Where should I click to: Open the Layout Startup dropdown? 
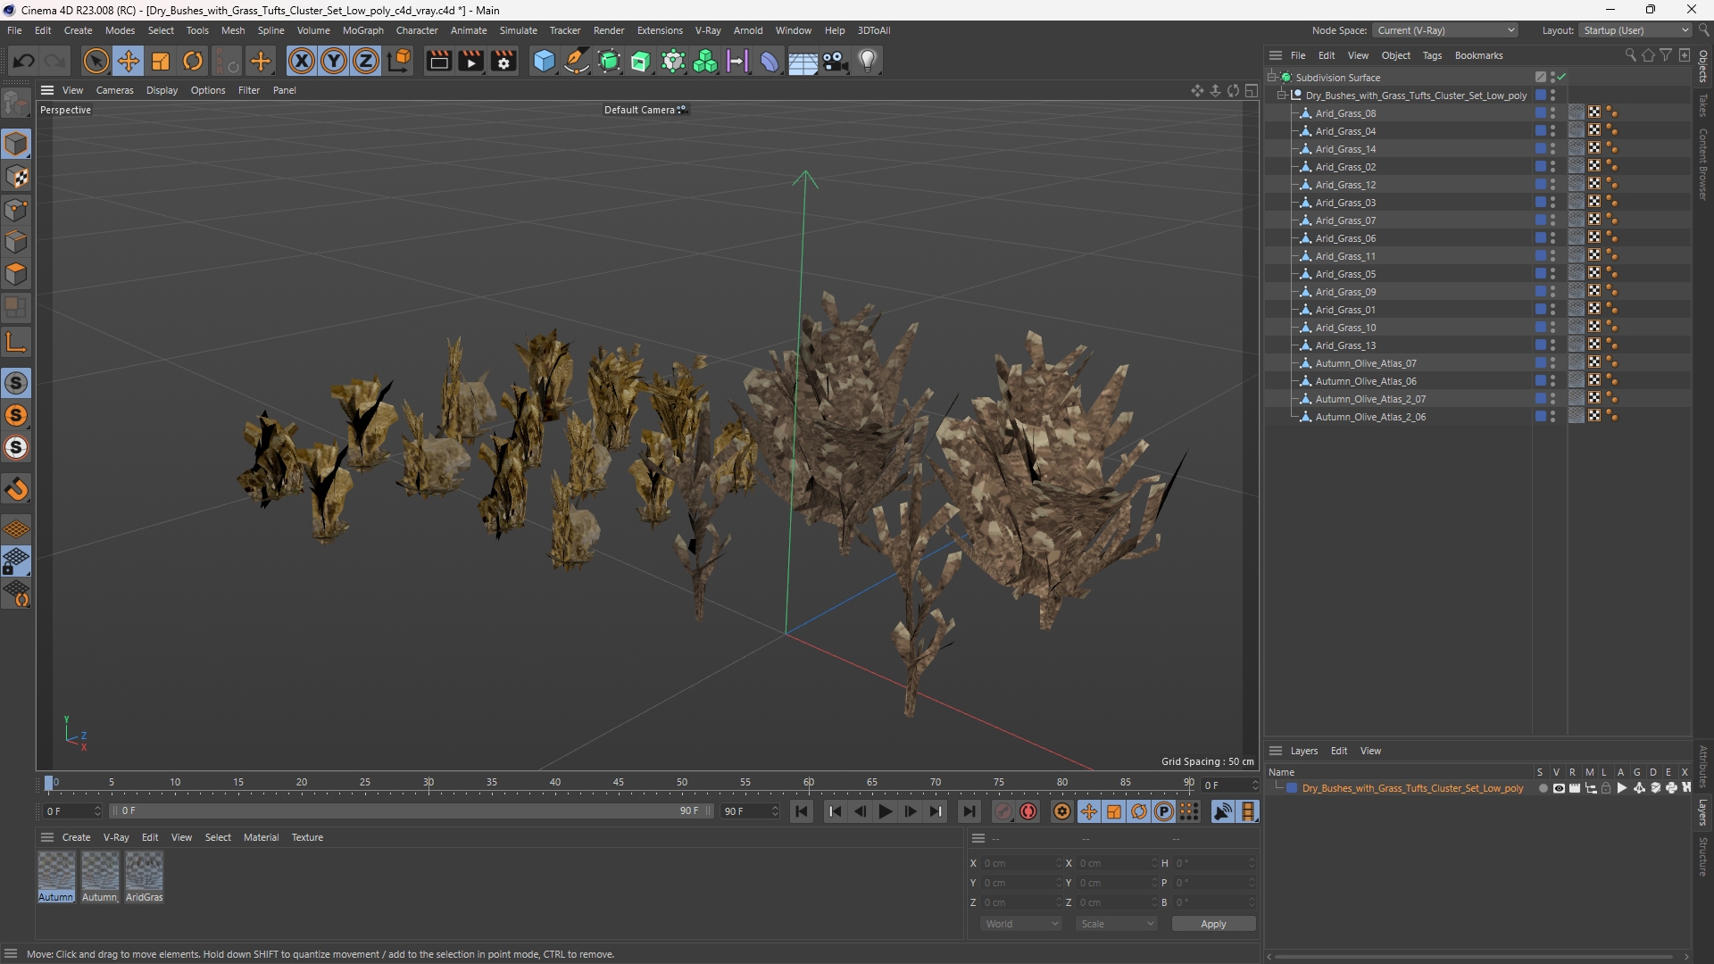(1635, 30)
